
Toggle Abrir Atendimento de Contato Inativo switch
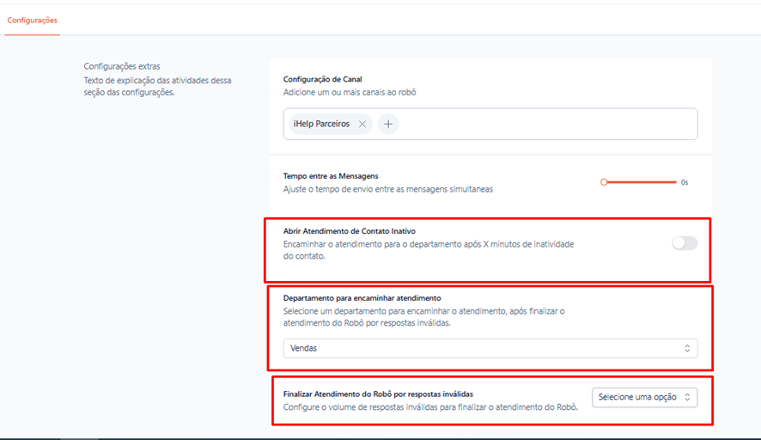(x=685, y=243)
